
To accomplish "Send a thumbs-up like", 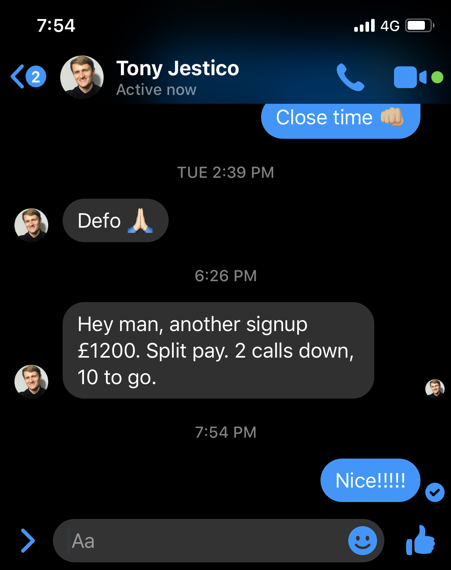I will (x=420, y=541).
